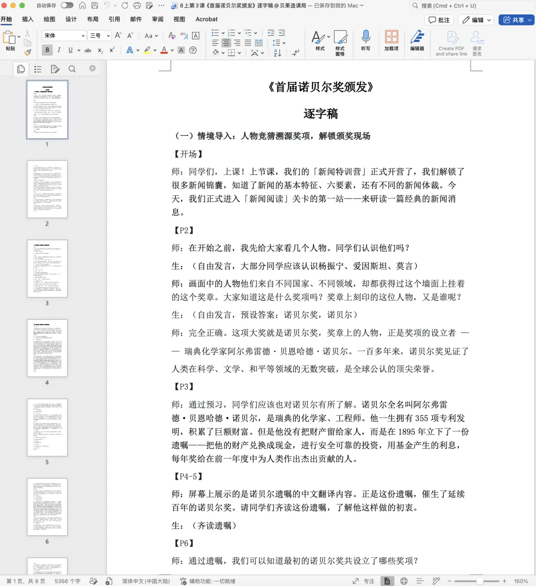Click the align left icon
The width and height of the screenshot is (536, 586).
(215, 43)
